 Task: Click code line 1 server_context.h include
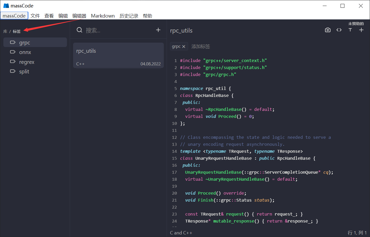coord(223,60)
